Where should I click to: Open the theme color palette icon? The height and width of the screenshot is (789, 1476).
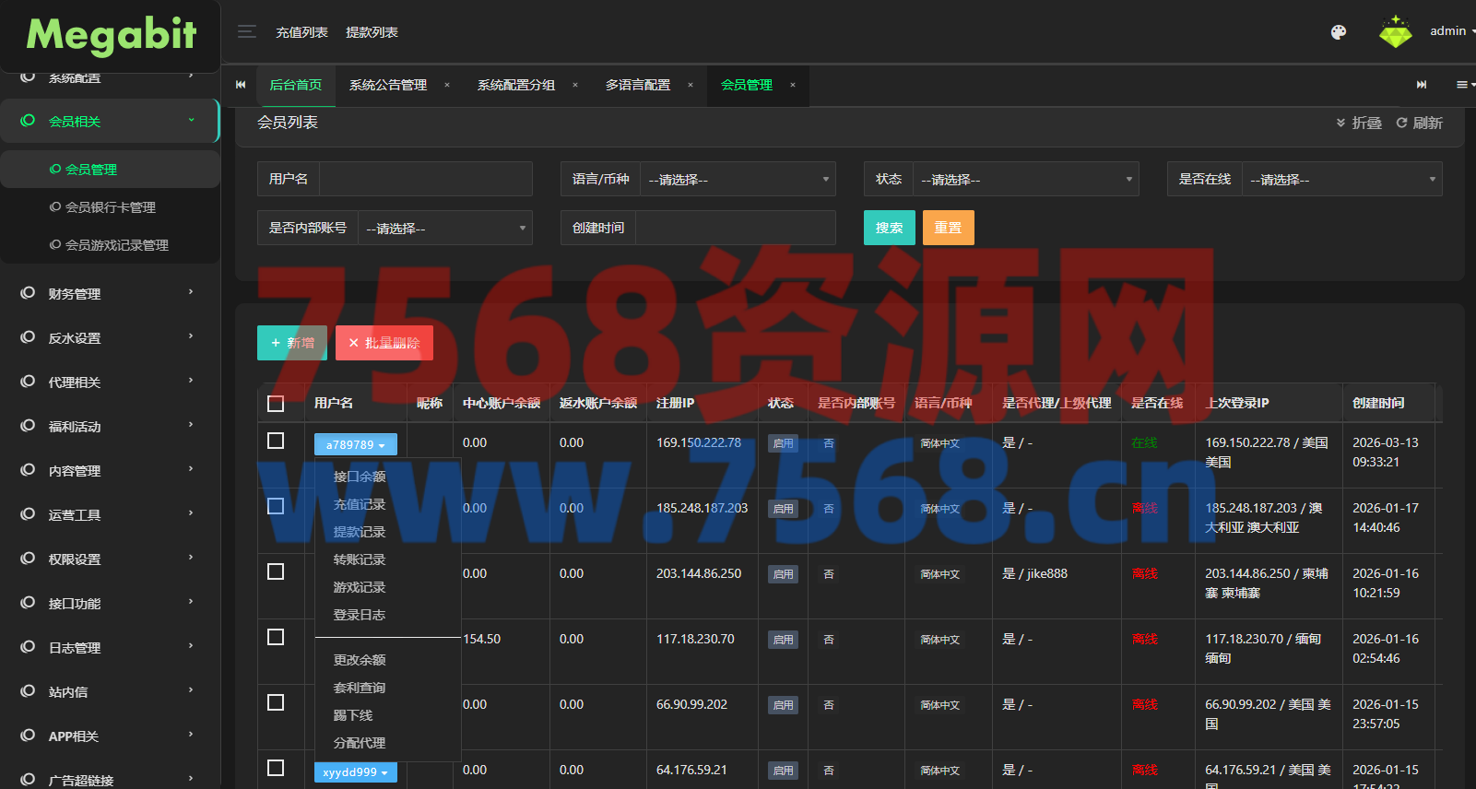pos(1339,32)
